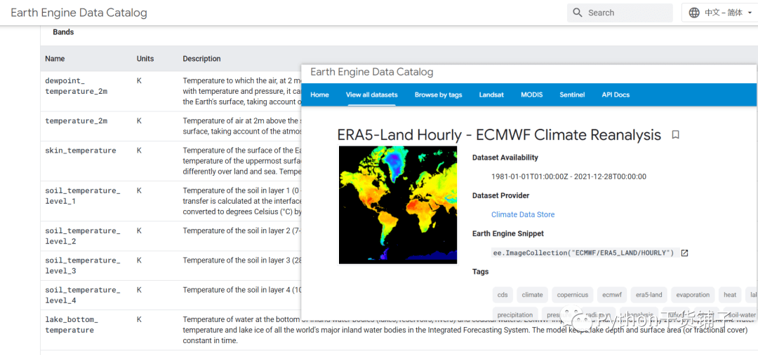
Task: Open the API Docs tab
Action: [x=616, y=95]
